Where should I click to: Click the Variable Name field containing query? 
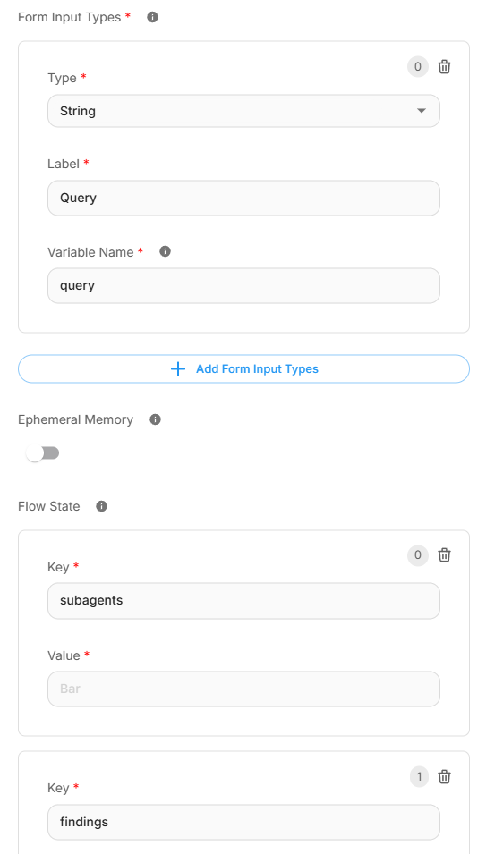click(x=243, y=285)
